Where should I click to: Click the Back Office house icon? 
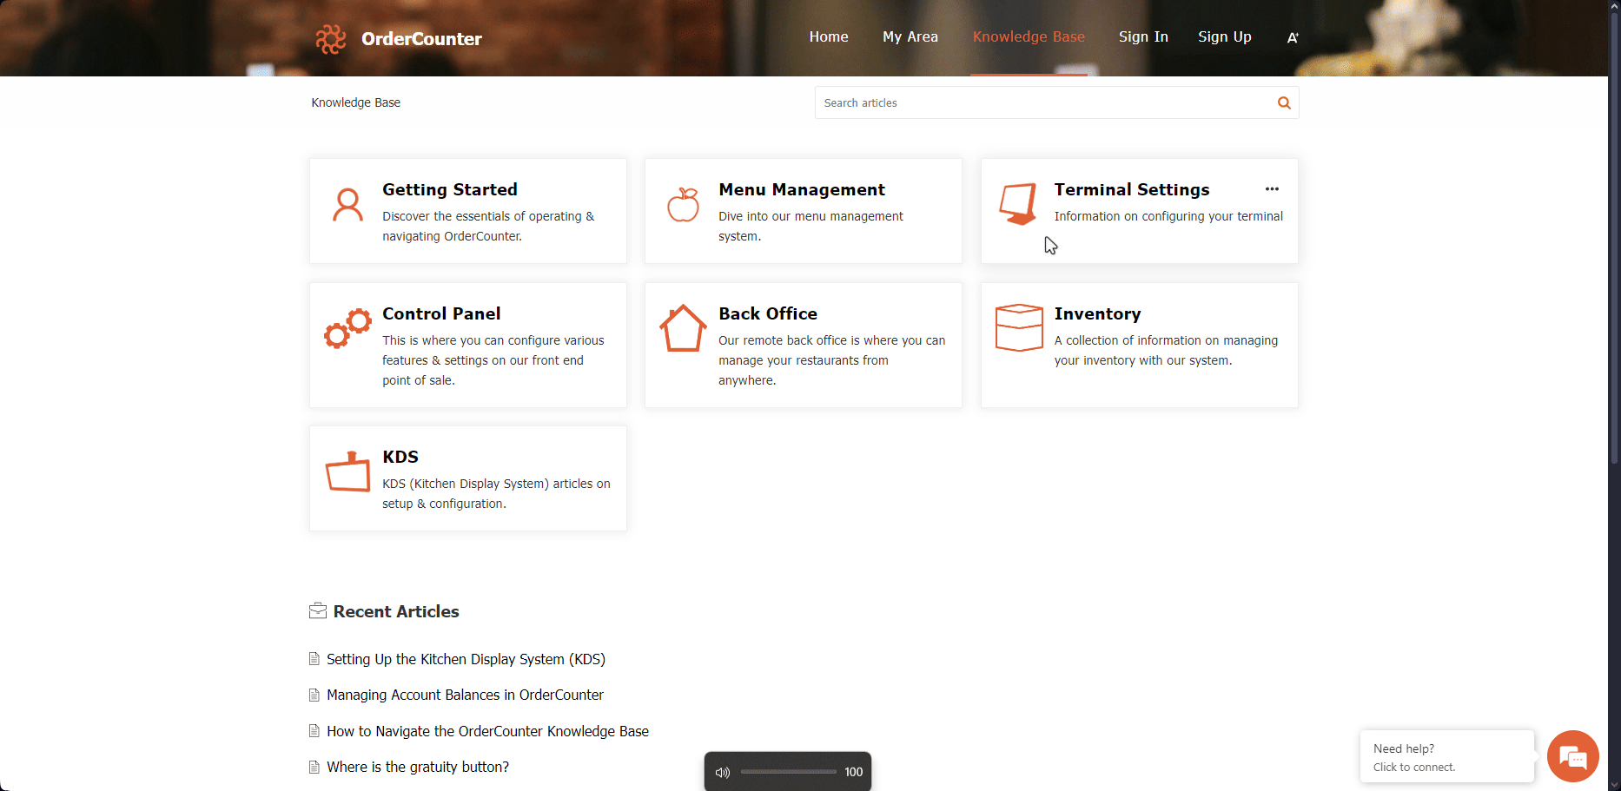683,328
